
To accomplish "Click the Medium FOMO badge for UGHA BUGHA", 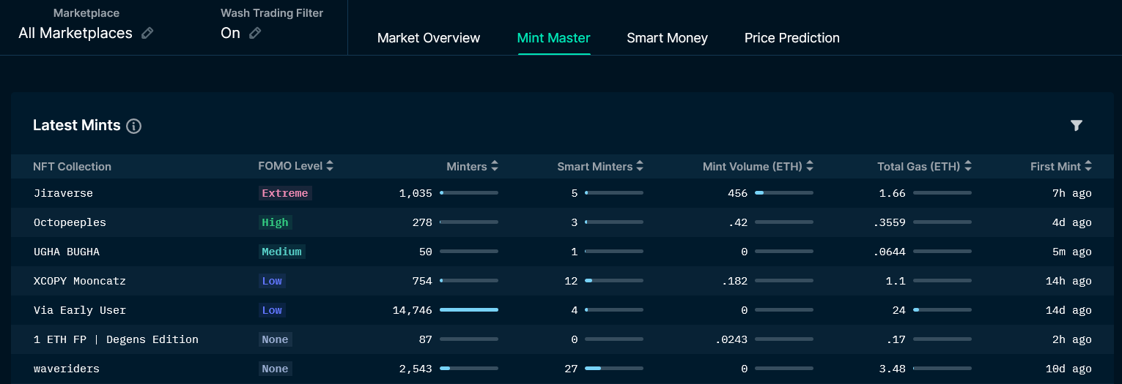I will click(x=281, y=252).
